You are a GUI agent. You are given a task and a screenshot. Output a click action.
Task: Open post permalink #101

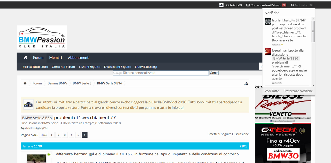point(243,146)
